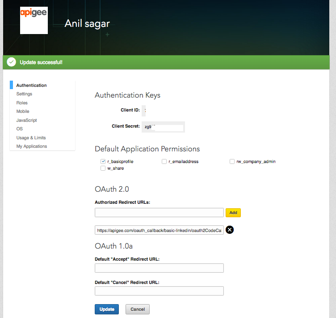Click the Update successful! message
The image size is (336, 318).
coord(41,62)
